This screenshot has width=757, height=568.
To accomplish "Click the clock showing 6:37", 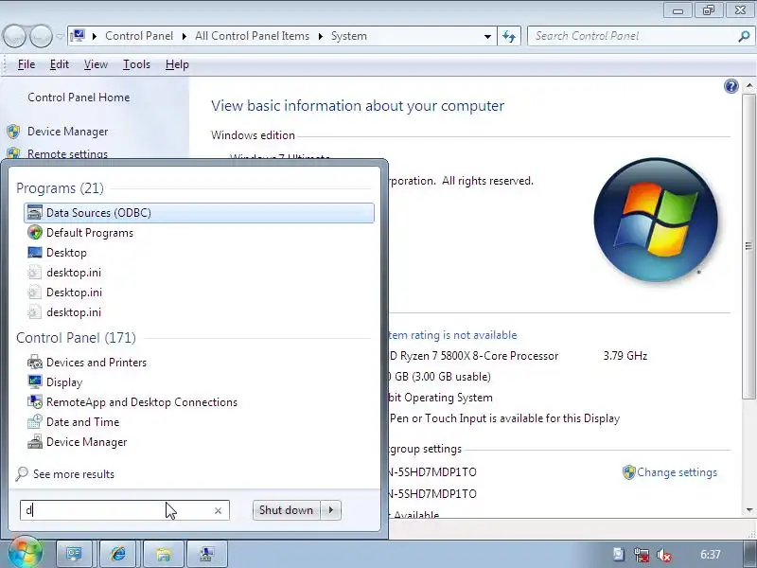I will [711, 555].
